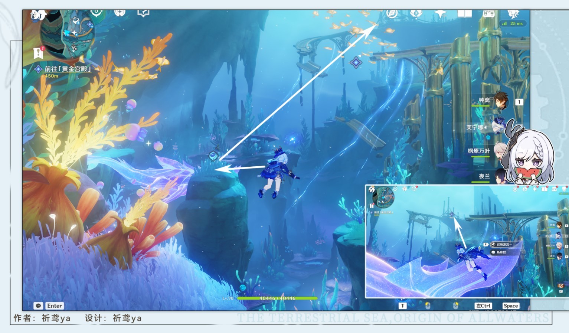The image size is (569, 333).
Task: Click the Enter chat button
Action: (x=55, y=306)
